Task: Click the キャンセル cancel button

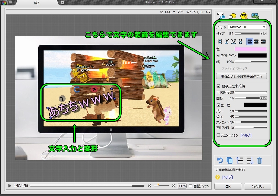Action: [x=257, y=187]
